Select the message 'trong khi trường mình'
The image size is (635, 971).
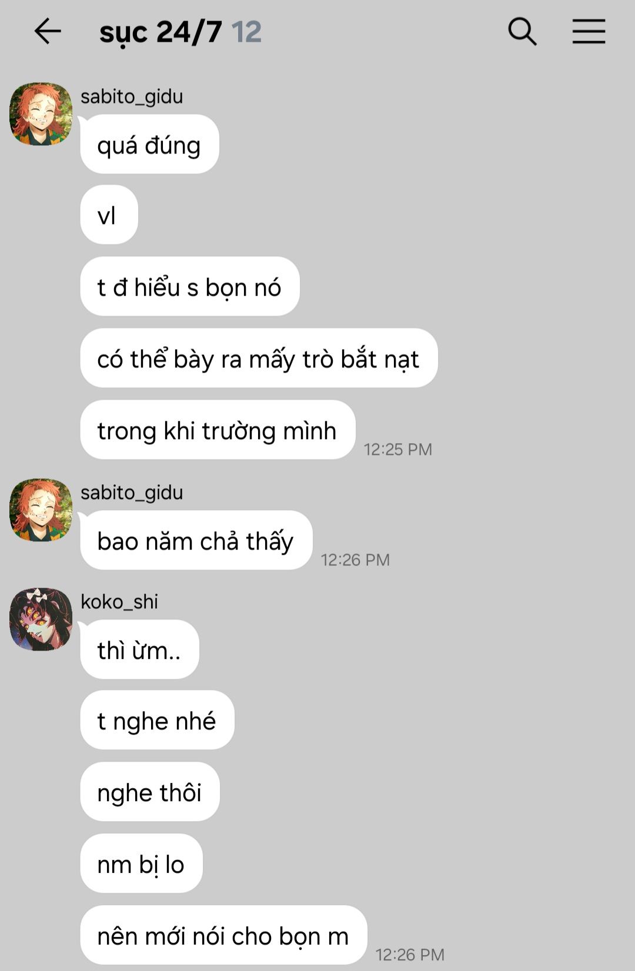coord(218,430)
